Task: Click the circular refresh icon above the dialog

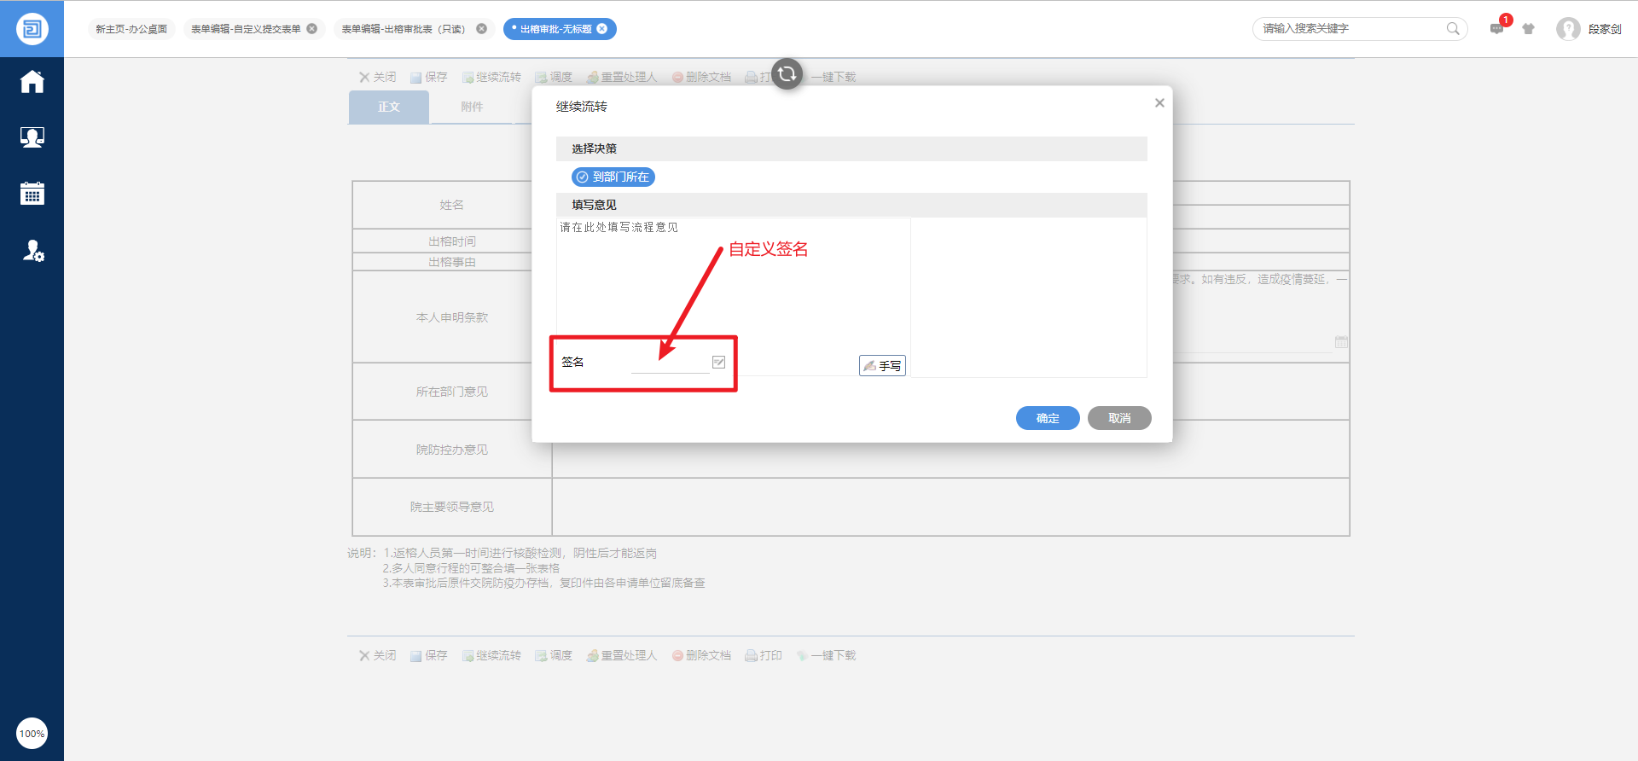Action: pyautogui.click(x=787, y=74)
